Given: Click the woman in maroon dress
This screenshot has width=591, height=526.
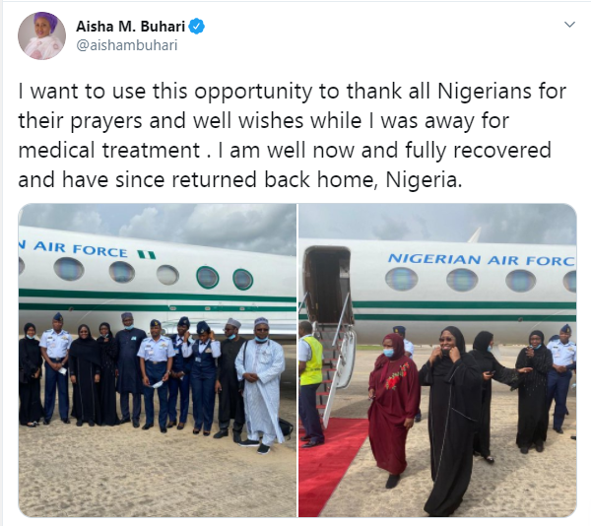Looking at the screenshot, I should click(393, 409).
